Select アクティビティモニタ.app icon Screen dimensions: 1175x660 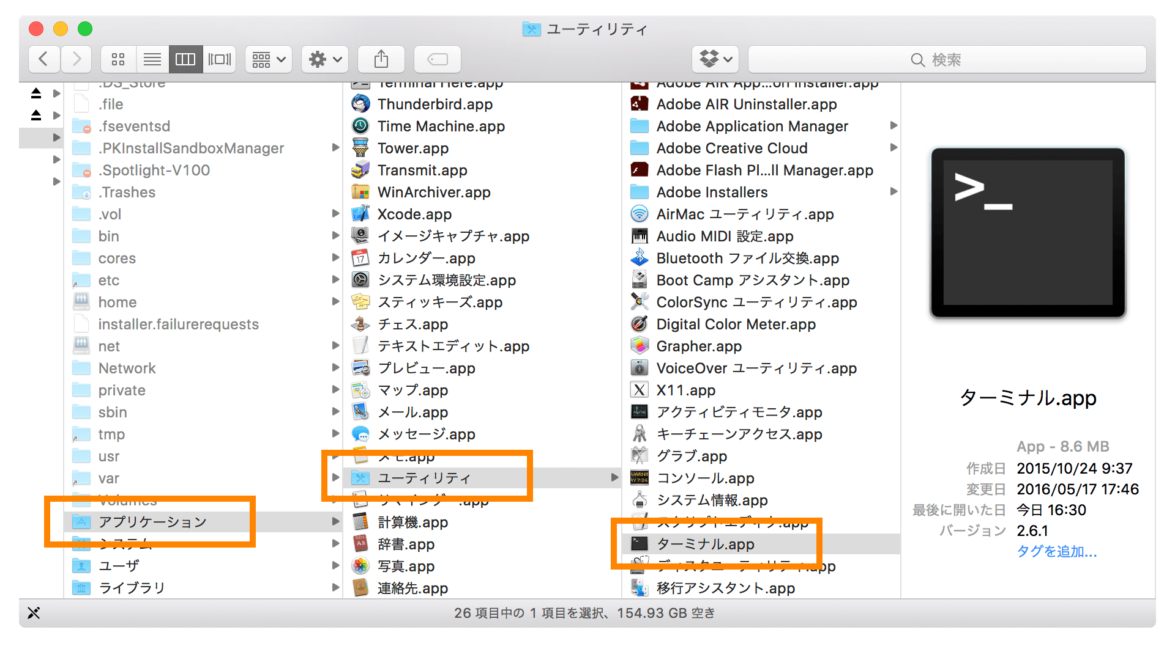coord(640,411)
